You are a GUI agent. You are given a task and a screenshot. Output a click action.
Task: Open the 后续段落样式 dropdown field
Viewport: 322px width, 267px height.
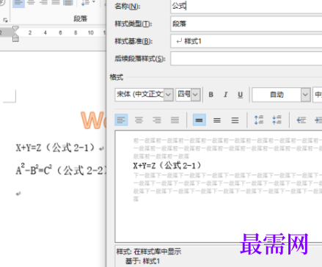point(246,59)
